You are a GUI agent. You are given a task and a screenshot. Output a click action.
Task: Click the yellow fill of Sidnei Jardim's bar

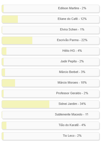(26, 104)
